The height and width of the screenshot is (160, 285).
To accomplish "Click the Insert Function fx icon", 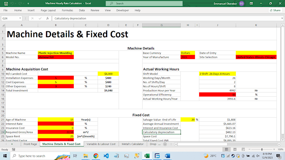I will coord(47,18).
